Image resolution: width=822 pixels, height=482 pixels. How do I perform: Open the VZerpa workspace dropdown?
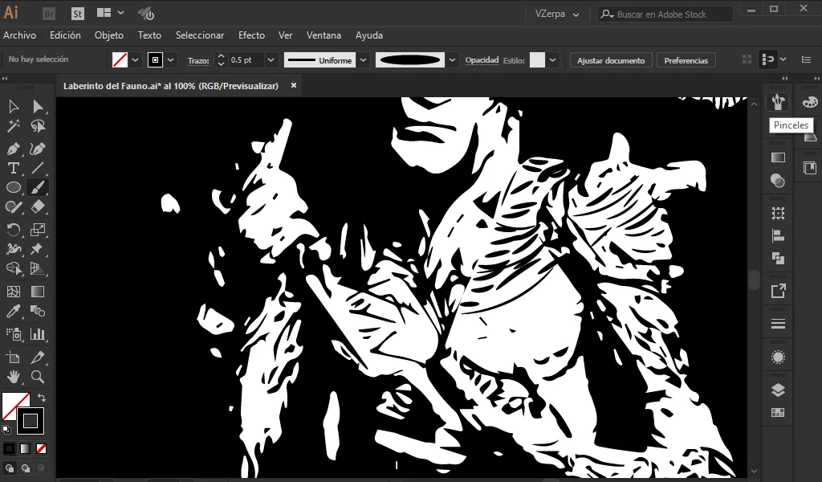557,14
